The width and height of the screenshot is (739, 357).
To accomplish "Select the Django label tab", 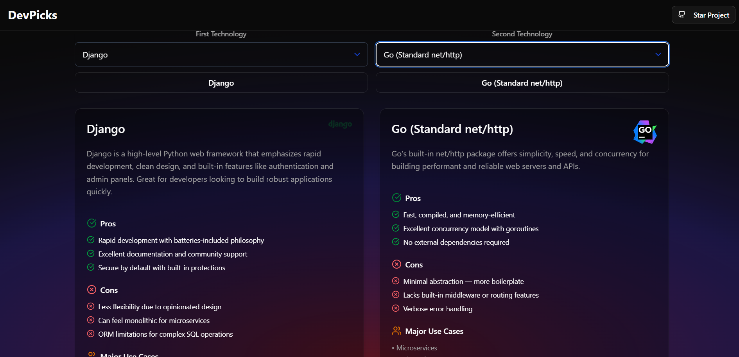I will (x=221, y=83).
